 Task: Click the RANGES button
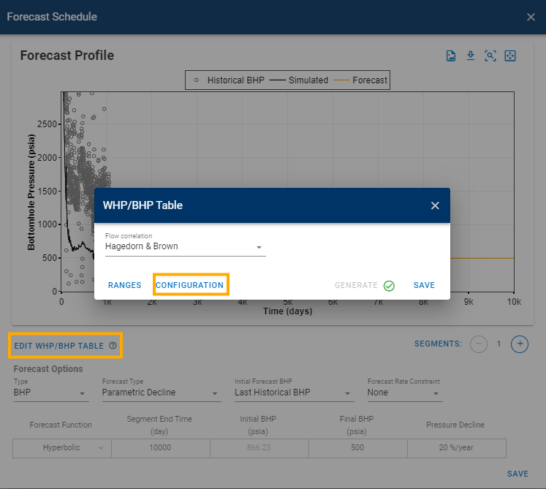click(x=125, y=285)
